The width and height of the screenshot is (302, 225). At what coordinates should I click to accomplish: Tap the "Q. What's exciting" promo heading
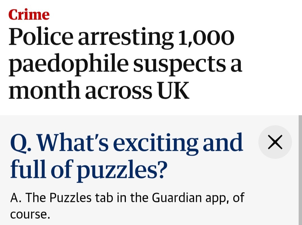126,142
